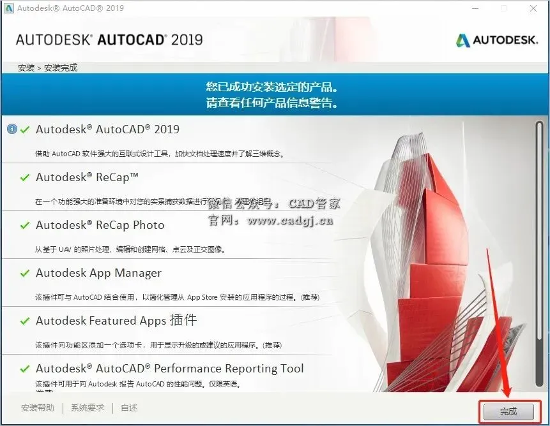Open the 系统要求 link
The width and height of the screenshot is (550, 426).
click(88, 408)
